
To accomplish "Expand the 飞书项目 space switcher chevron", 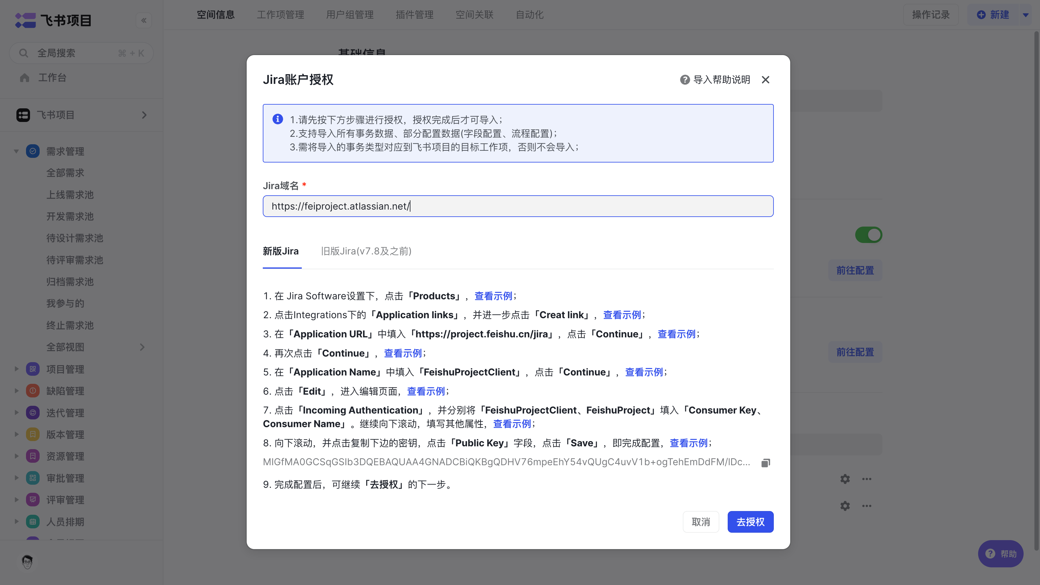I will [144, 115].
